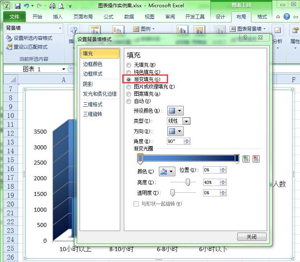Click the 亮度 40% stepper arrows
Viewport: 300px width, 262px height.
pos(223,182)
